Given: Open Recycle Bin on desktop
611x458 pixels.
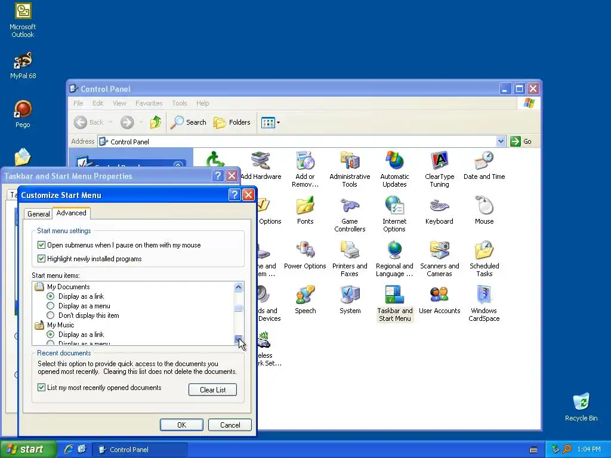Looking at the screenshot, I should click(x=581, y=407).
